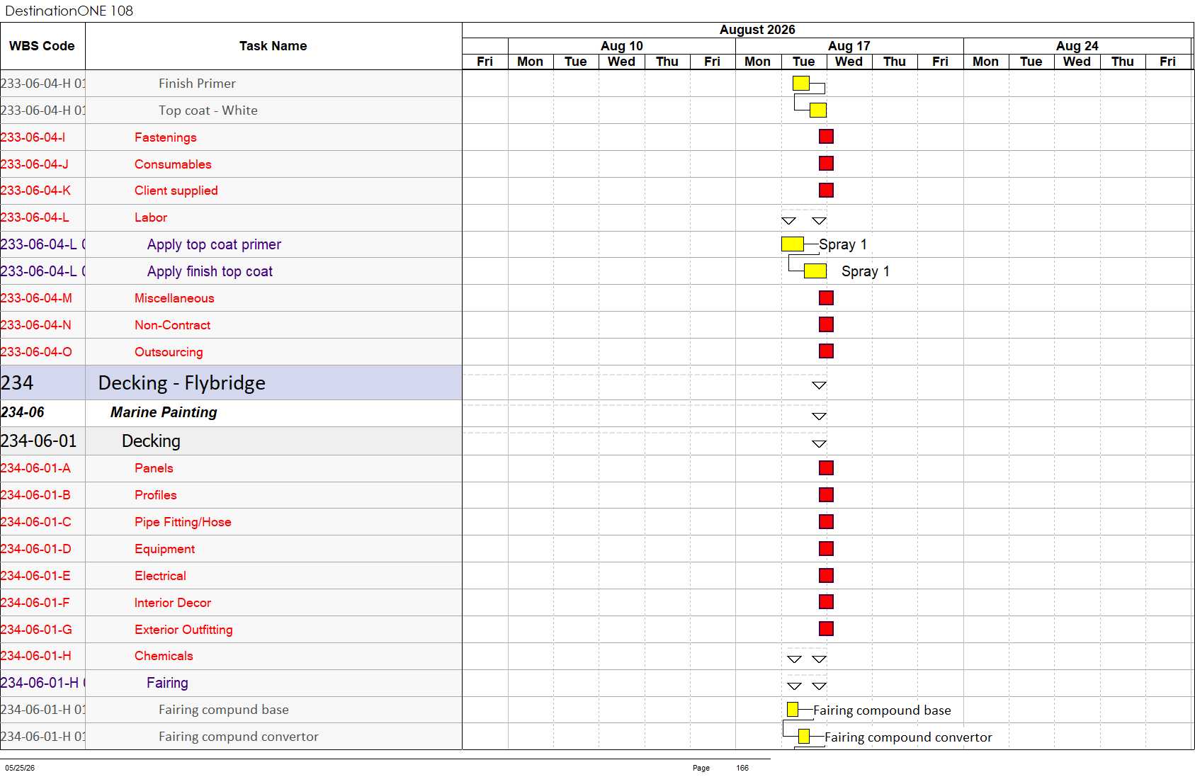The width and height of the screenshot is (1195, 777).
Task: Click the red Electrical milestone swatch
Action: (x=826, y=576)
